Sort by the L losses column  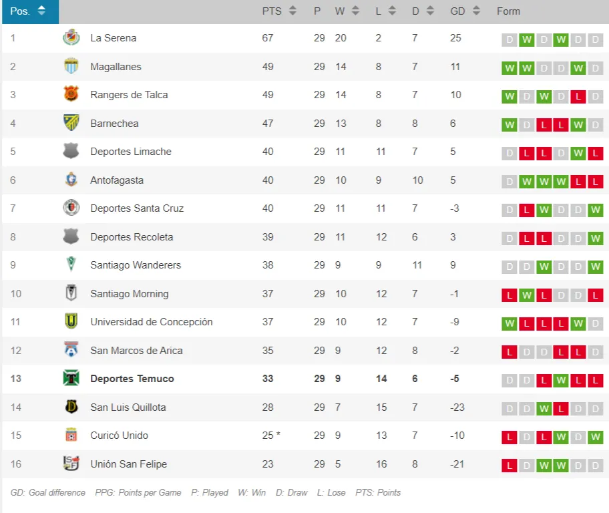[x=392, y=11]
